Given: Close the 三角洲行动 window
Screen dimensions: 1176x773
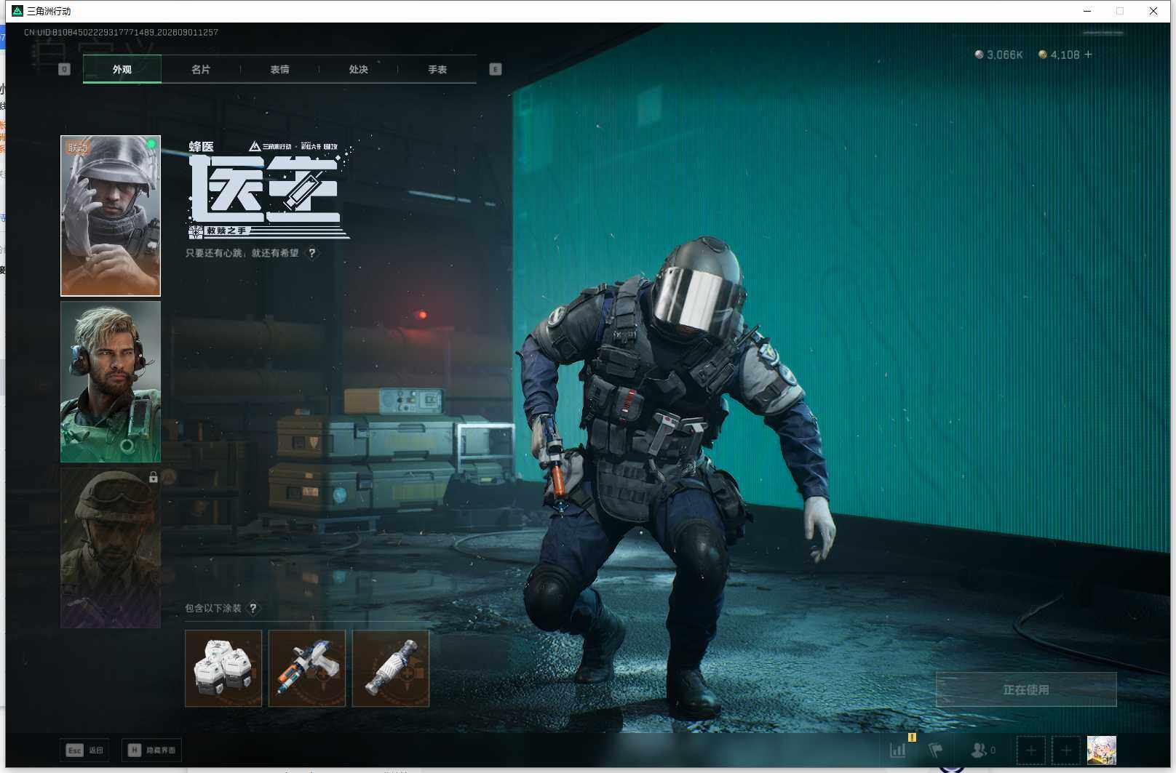Looking at the screenshot, I should coord(1153,11).
